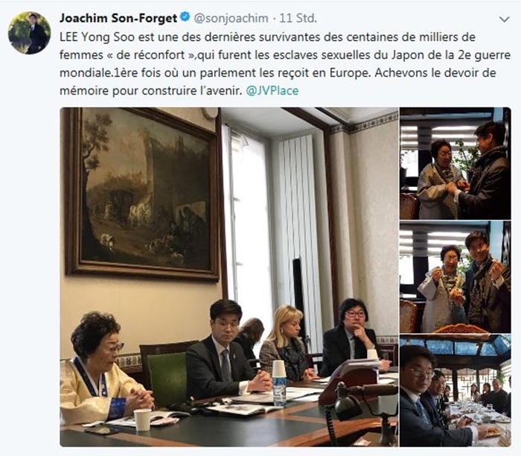Click the landscape painting in main photo
This screenshot has width=521, height=456.
pos(143,194)
